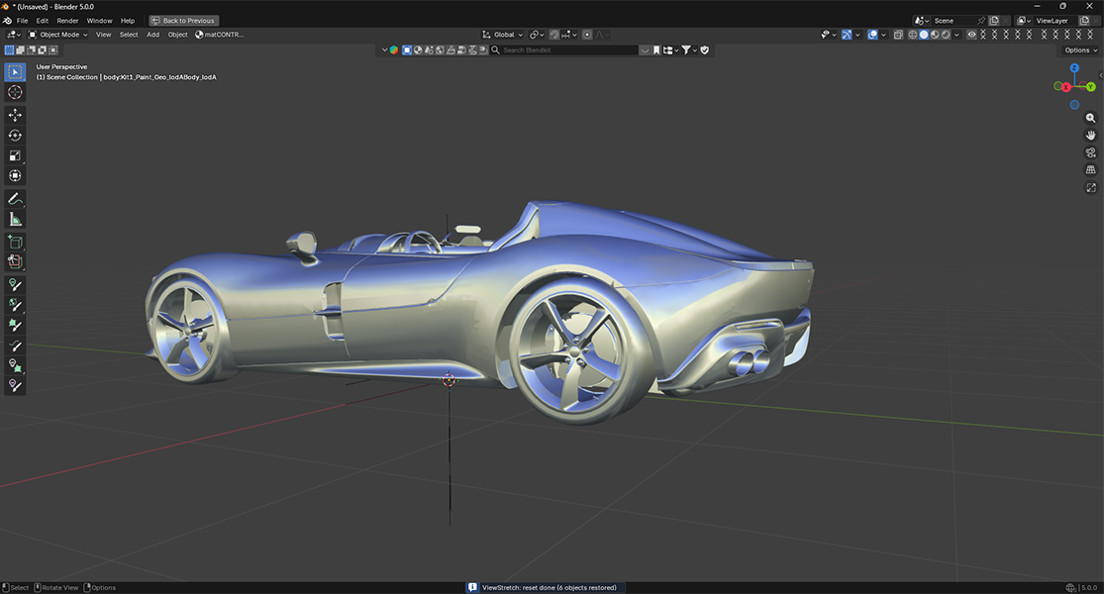Open the Help menu
The width and height of the screenshot is (1104, 594).
(128, 21)
